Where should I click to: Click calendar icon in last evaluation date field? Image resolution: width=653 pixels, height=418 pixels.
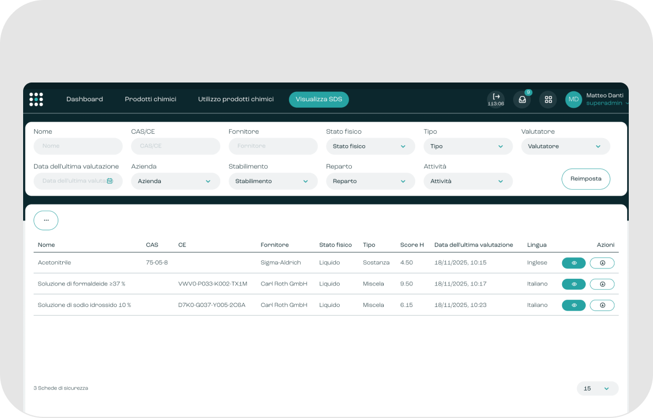110,181
